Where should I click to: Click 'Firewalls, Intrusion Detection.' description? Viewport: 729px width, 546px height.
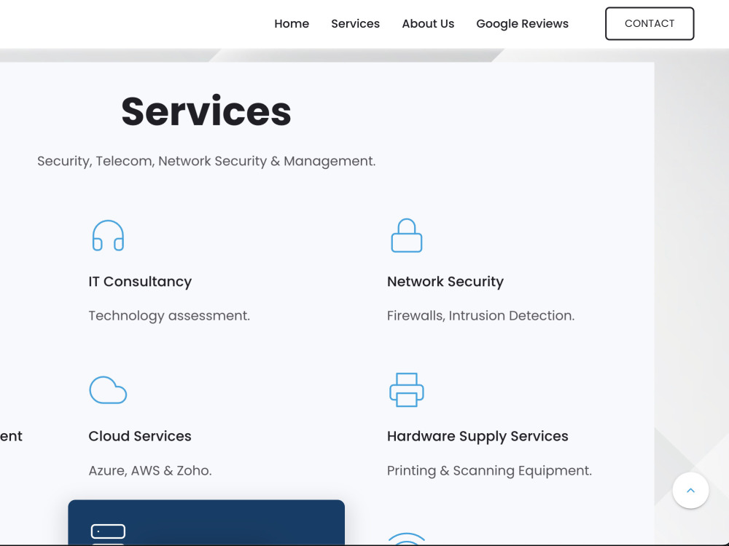[480, 316]
